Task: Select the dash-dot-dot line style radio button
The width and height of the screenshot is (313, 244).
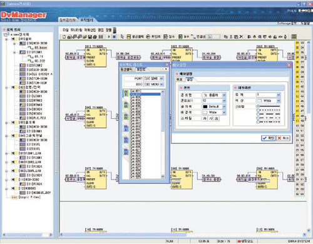Action: pos(259,122)
